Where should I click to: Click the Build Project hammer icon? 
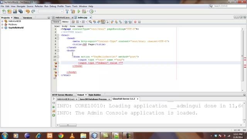[67, 11]
